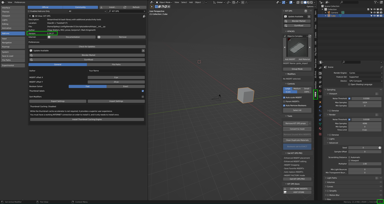Image resolution: width=384 pixels, height=204 pixels.
Task: Disable Thumbnail labels checkbox
Action: pos(142,91)
